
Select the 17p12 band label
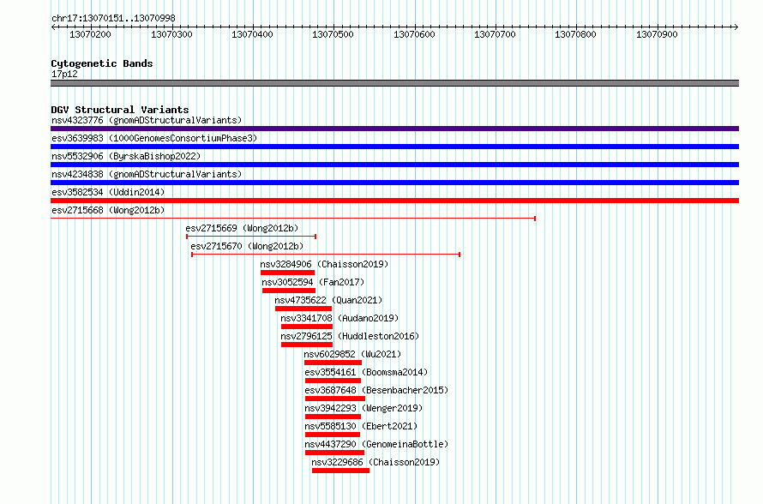tap(64, 74)
